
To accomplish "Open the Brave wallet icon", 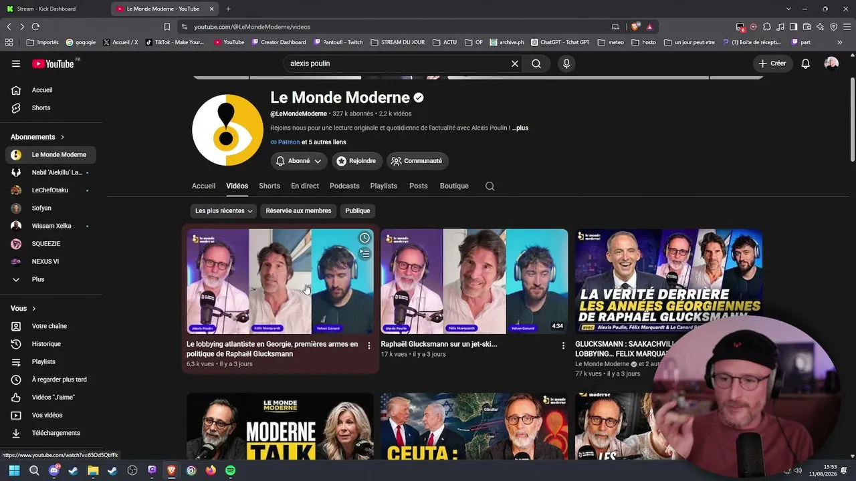I will [x=807, y=27].
